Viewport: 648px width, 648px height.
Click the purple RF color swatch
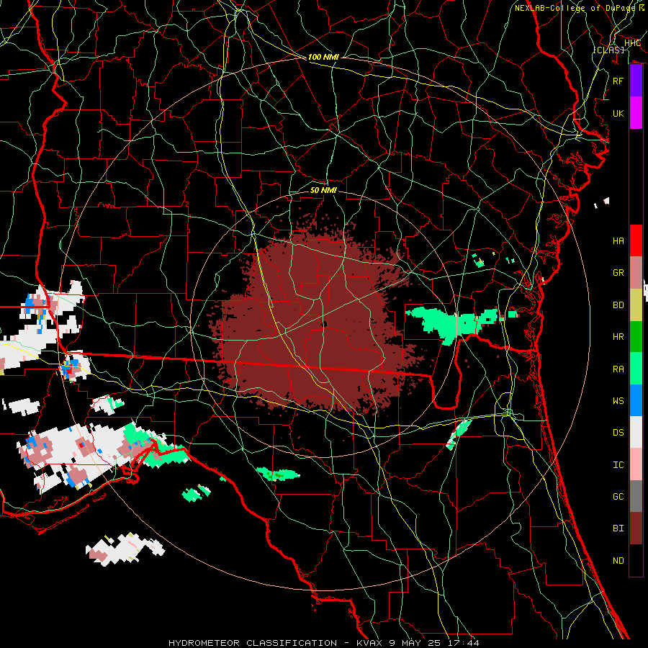point(636,81)
